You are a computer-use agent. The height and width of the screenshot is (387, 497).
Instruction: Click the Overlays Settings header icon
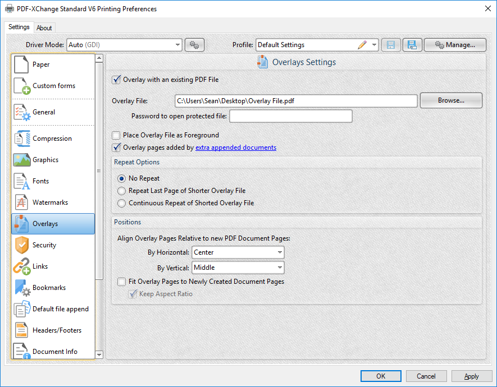point(262,62)
